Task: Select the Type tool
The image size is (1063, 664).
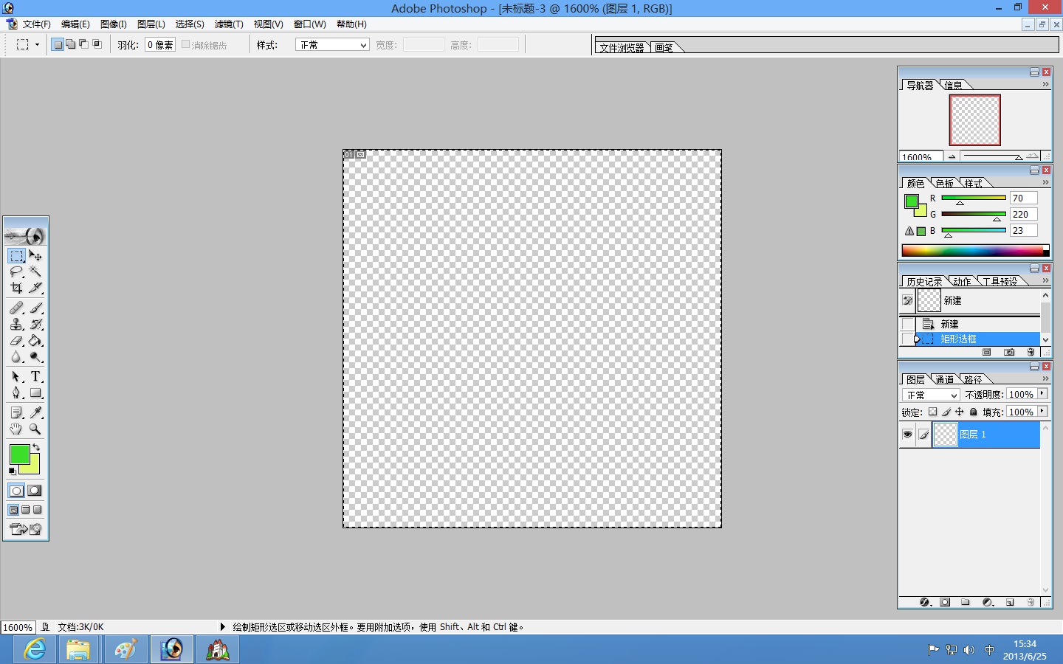Action: (35, 376)
